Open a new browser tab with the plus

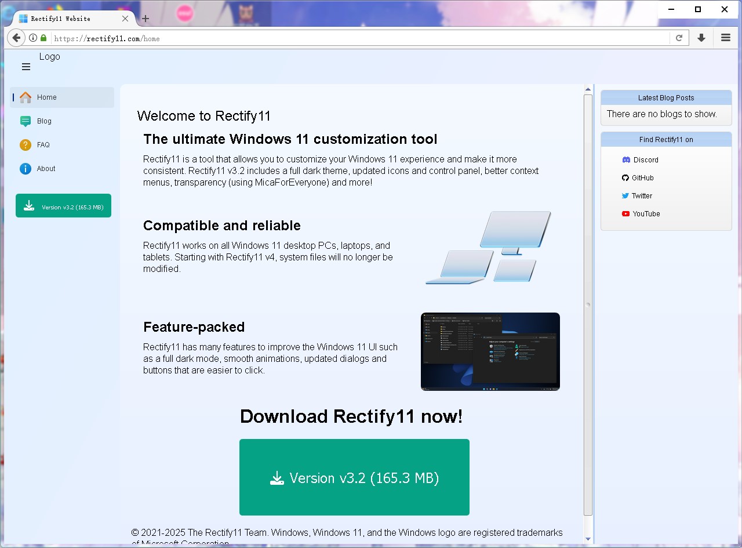(145, 18)
